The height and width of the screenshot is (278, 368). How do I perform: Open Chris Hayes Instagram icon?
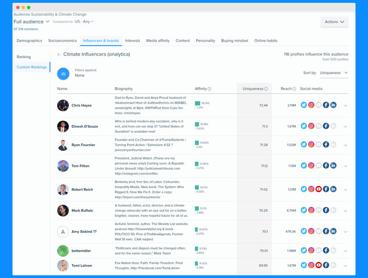coord(311,105)
